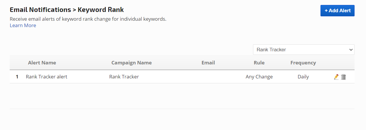Click the empty Email cell in alert row
The width and height of the screenshot is (366, 130).
click(208, 77)
